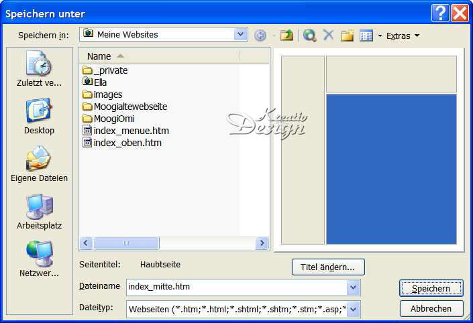Screen dimensions: 473x323
Task: Open Eigene Dateien in places bar
Action: pyautogui.click(x=39, y=164)
